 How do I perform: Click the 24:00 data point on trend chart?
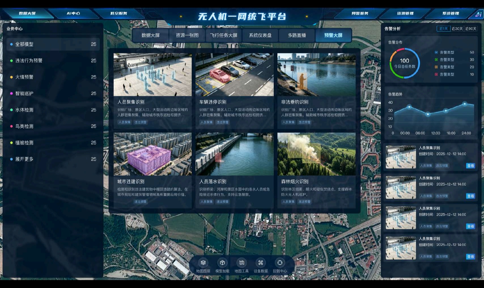click(x=465, y=104)
